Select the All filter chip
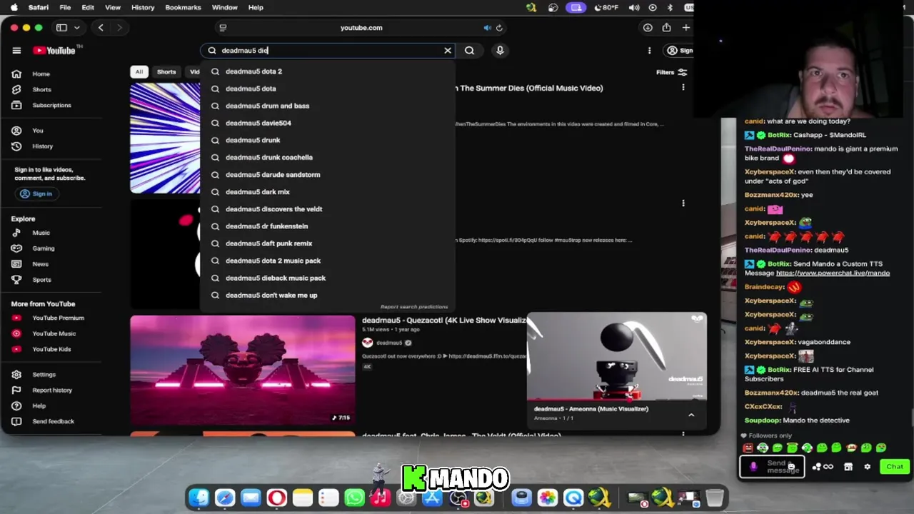 [139, 72]
